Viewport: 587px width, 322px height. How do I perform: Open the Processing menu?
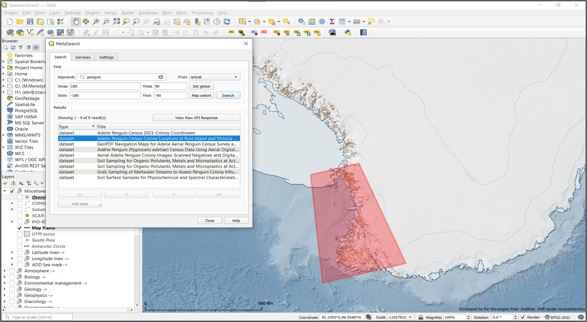pyautogui.click(x=202, y=13)
